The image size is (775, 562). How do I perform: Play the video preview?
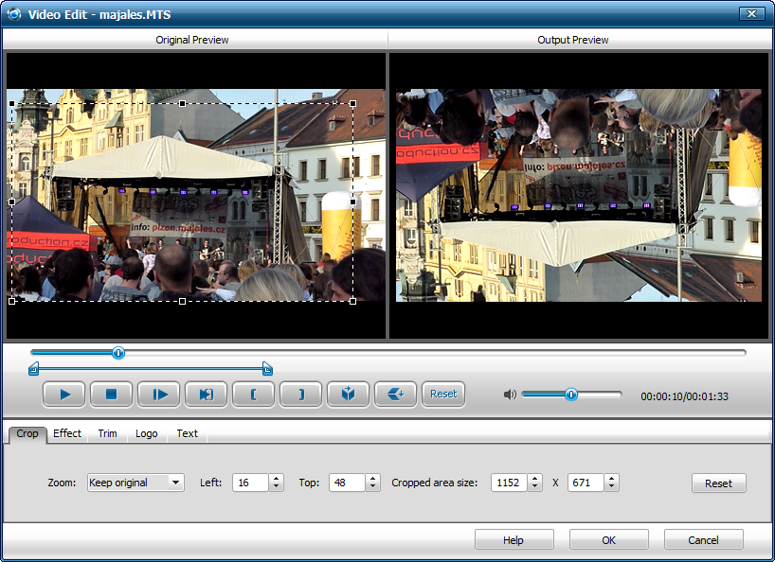click(64, 395)
